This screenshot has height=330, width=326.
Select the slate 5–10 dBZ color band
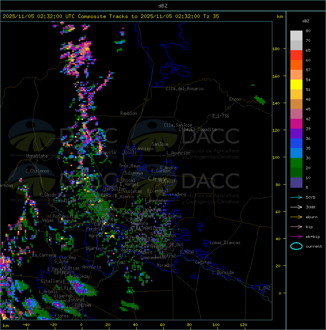click(x=296, y=183)
